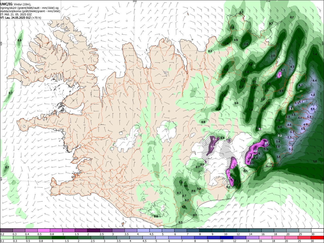The image size is (324, 243).
Task: Click the 3.8 precipitation value on the map
Action: pos(278,147)
